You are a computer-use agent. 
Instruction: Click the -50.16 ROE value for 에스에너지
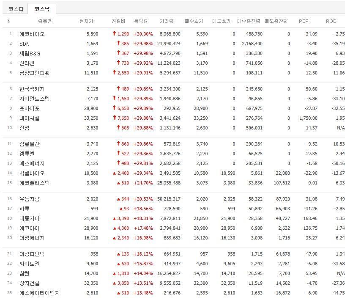(338, 163)
